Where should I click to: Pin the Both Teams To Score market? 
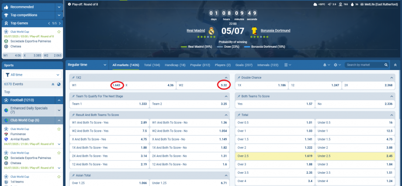[239, 96]
